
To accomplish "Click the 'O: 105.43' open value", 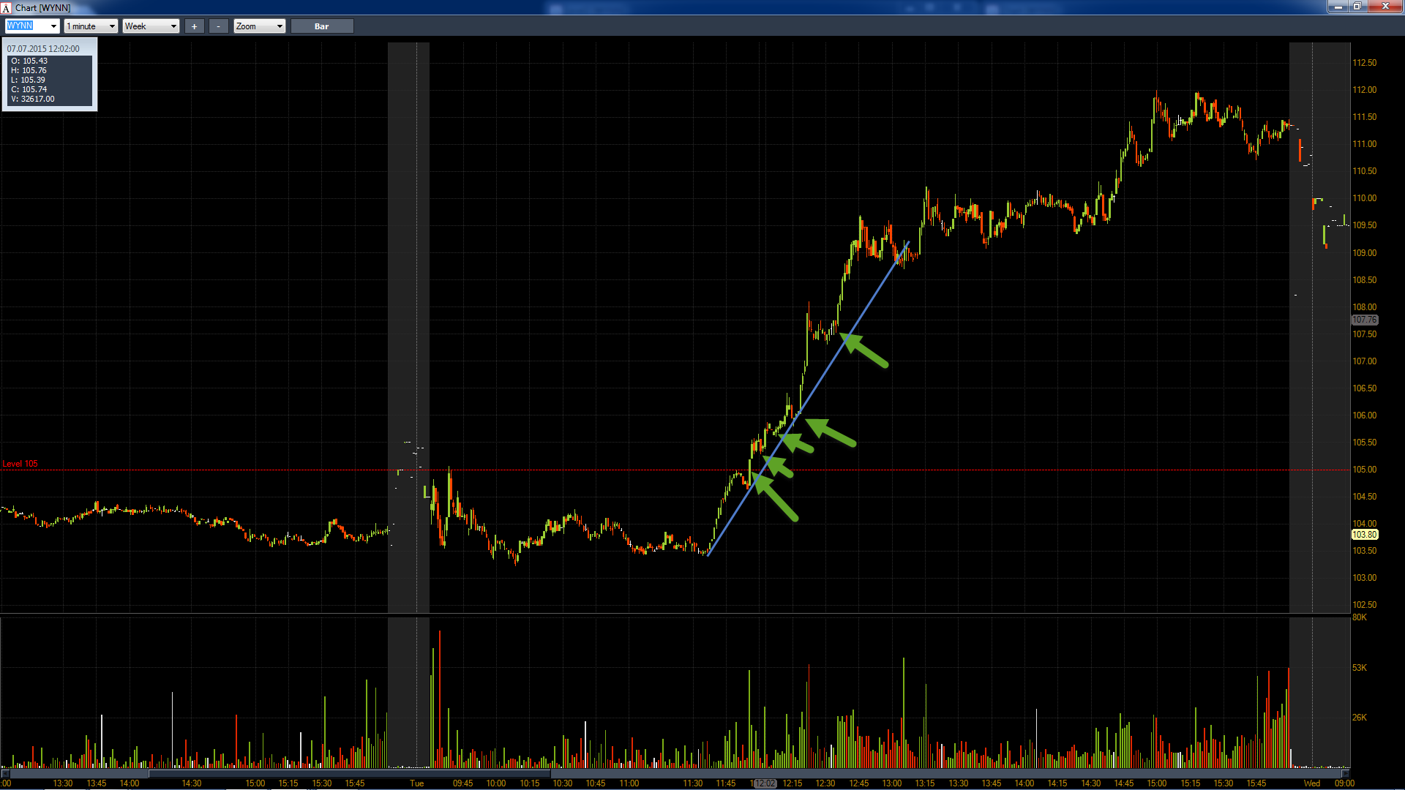I will [29, 61].
